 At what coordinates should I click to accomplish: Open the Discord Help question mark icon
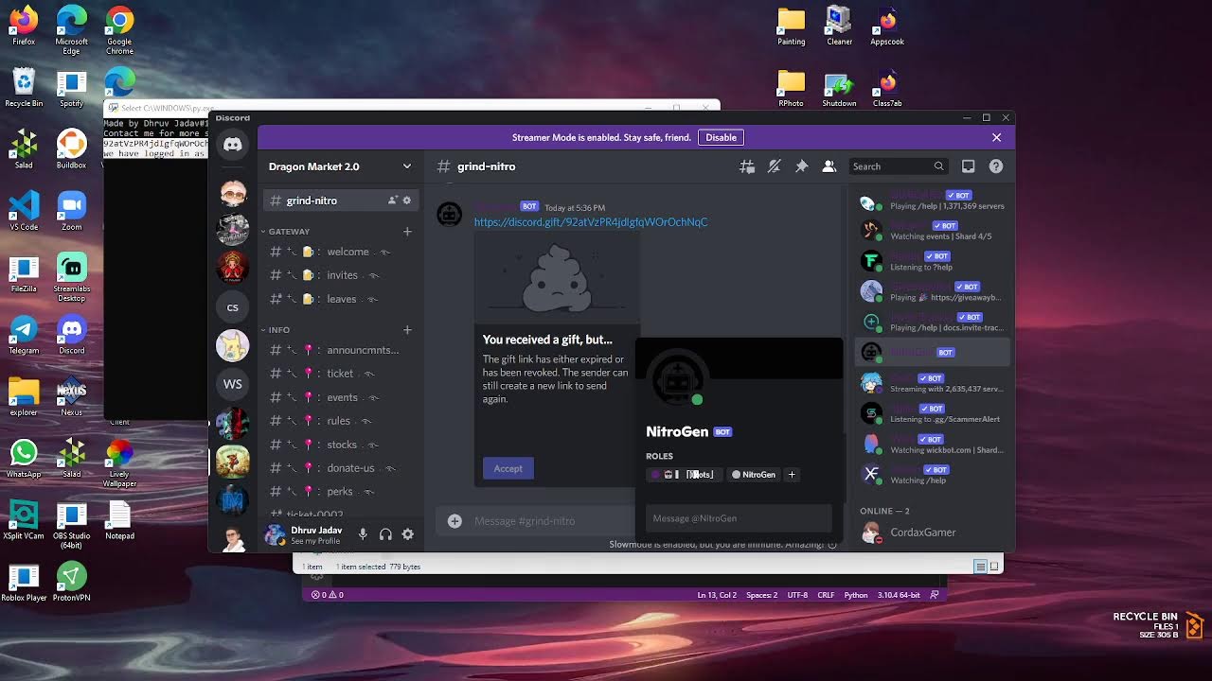996,166
